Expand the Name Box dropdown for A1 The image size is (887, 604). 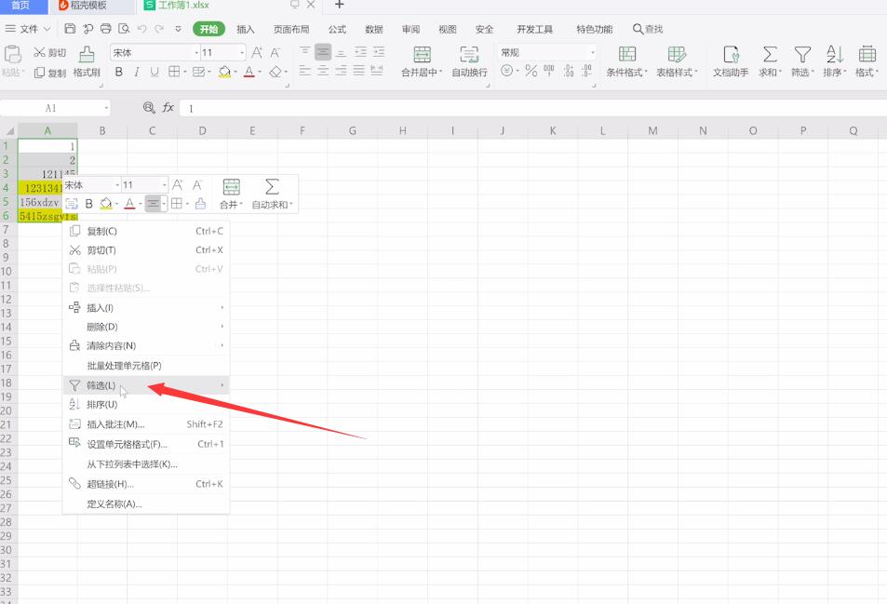[x=106, y=108]
